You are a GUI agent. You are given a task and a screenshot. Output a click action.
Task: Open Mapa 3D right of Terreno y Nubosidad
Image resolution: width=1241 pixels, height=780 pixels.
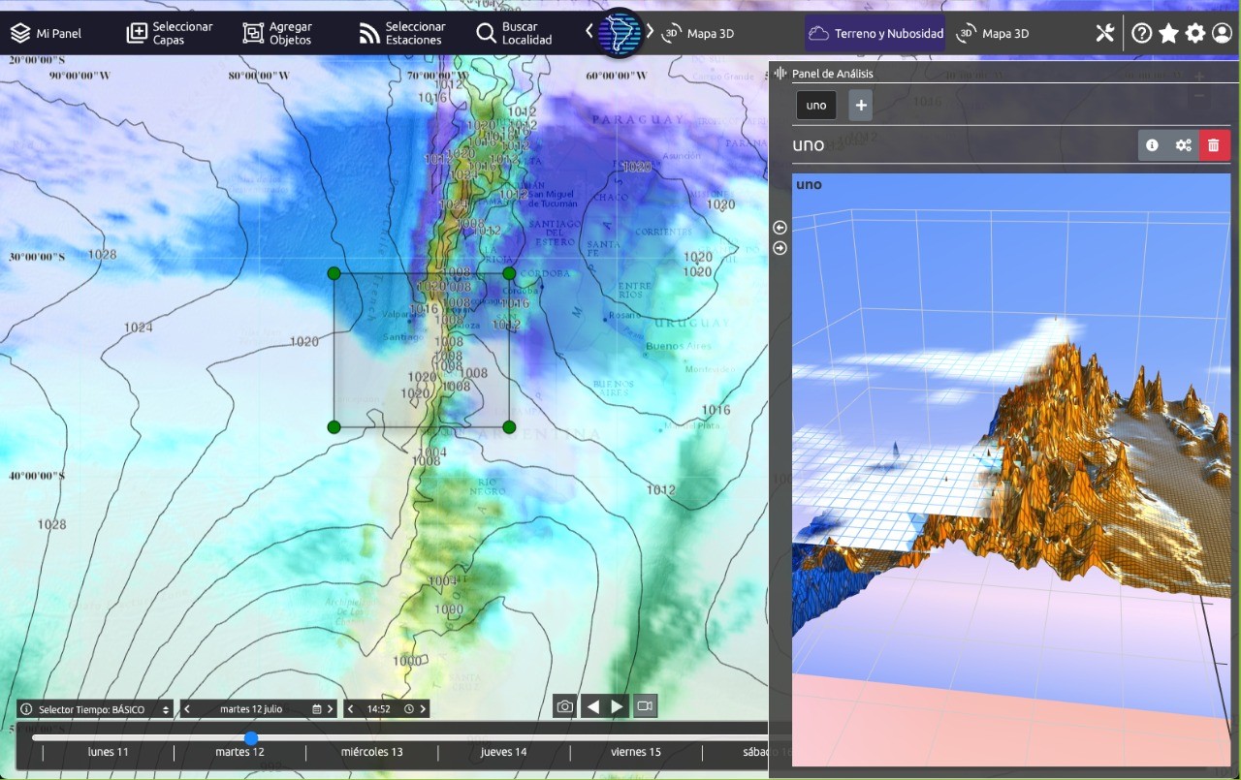pyautogui.click(x=993, y=33)
